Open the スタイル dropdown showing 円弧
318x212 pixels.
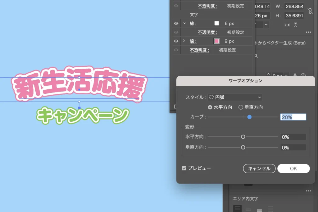pos(235,97)
